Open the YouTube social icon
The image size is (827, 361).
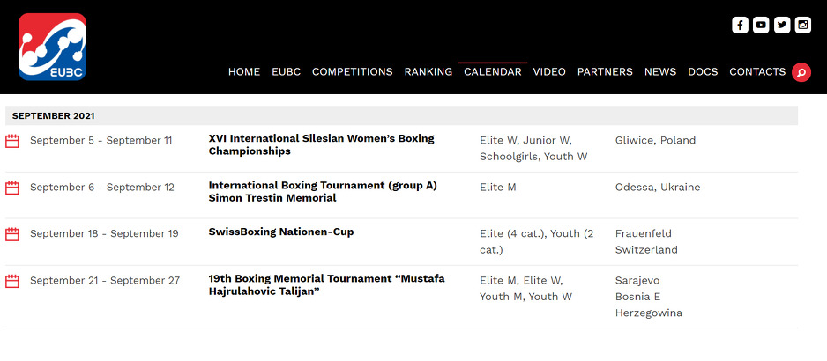click(x=761, y=25)
